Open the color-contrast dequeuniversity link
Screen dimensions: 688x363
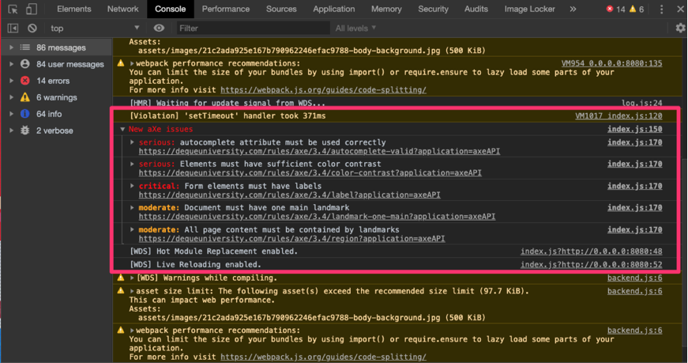pos(310,172)
